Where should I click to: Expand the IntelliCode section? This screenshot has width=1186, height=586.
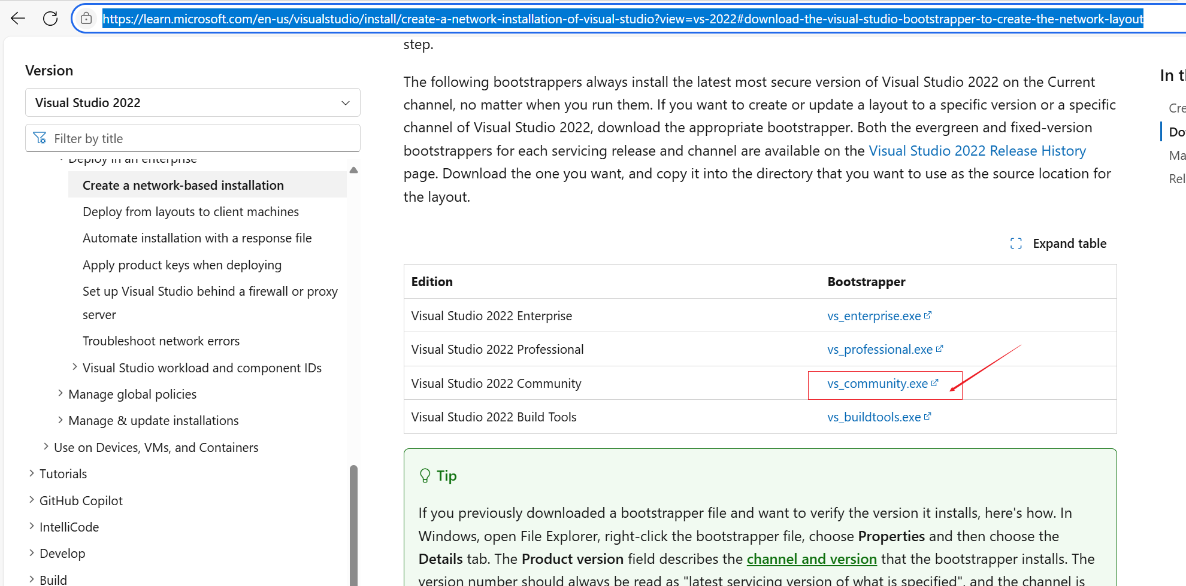pyautogui.click(x=32, y=526)
